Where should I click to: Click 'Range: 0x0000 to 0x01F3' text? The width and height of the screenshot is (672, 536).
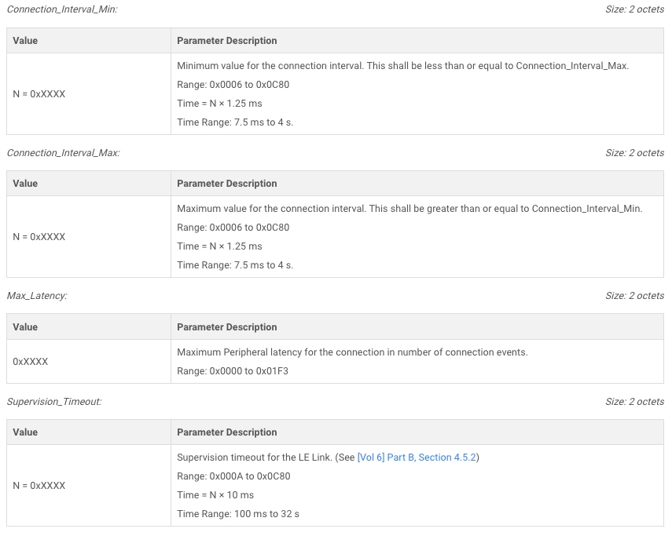[x=233, y=371]
